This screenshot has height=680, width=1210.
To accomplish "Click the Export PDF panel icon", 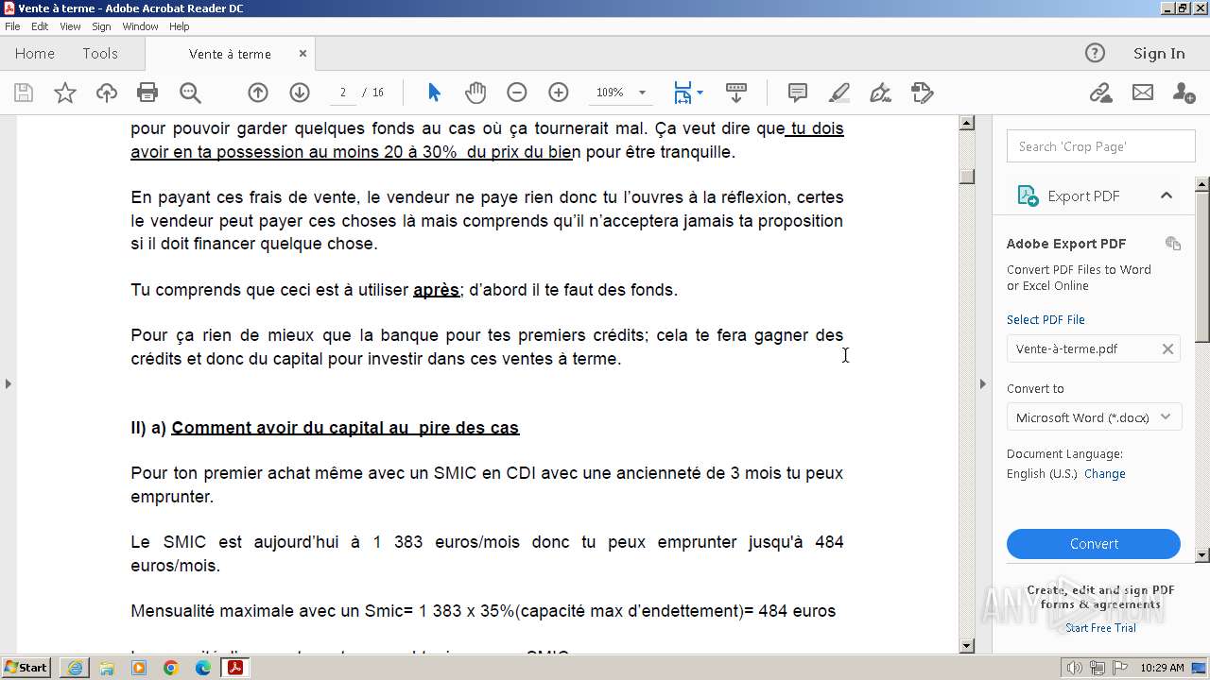I will [x=1028, y=195].
